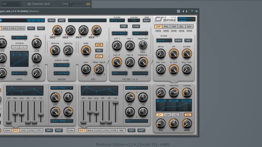Click the dry/wet knob

pos(187,69)
